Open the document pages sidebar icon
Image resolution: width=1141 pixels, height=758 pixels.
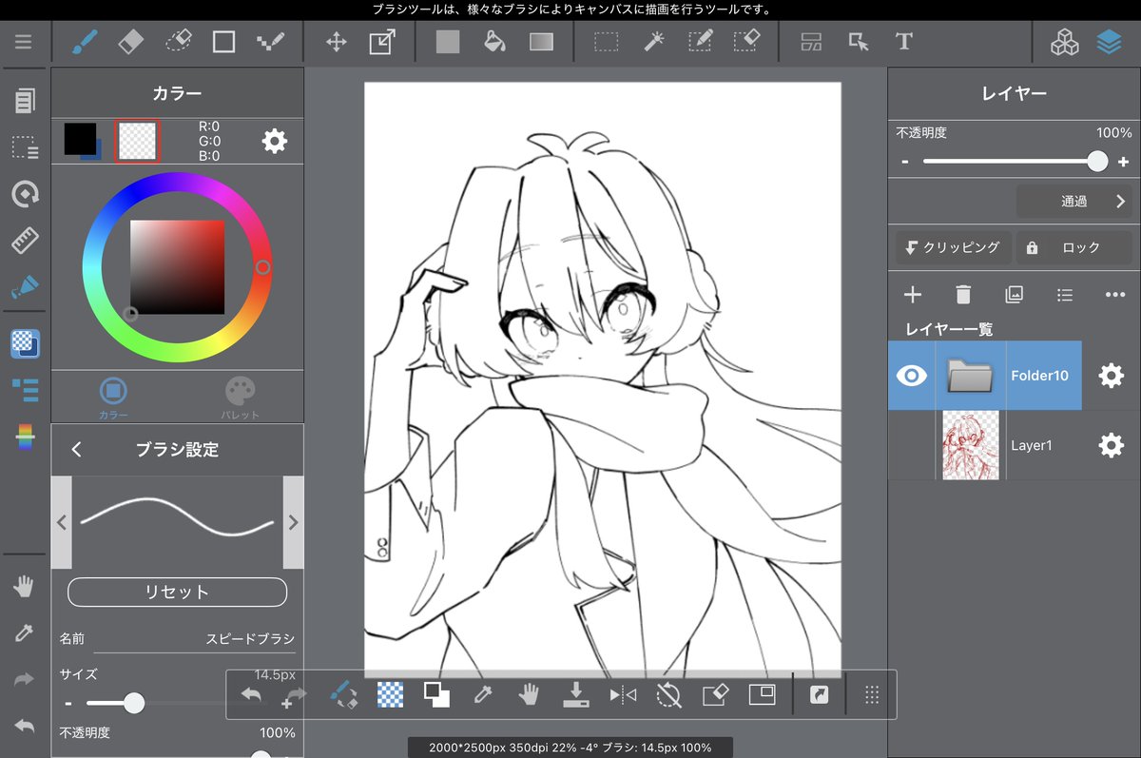[x=25, y=100]
